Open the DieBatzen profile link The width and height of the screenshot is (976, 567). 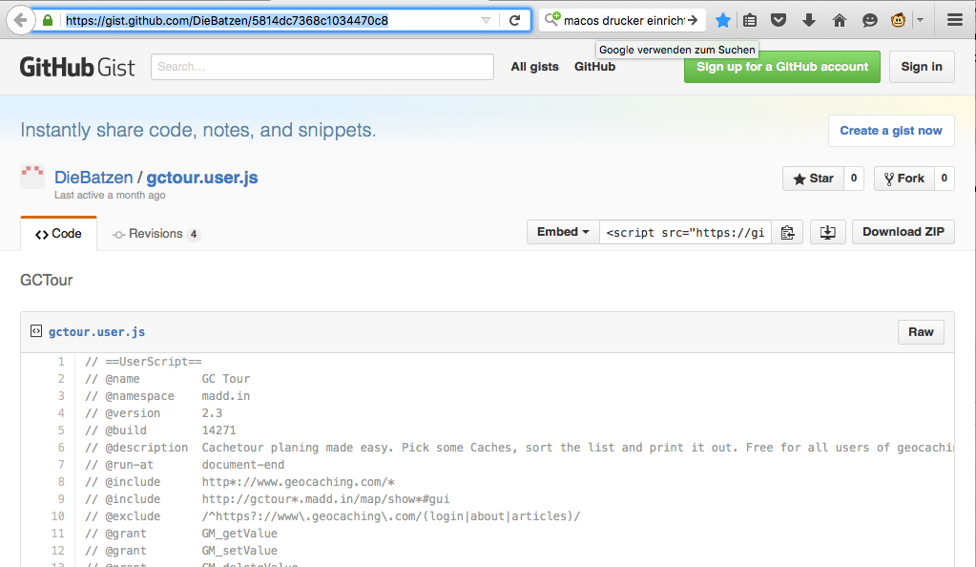pos(93,178)
